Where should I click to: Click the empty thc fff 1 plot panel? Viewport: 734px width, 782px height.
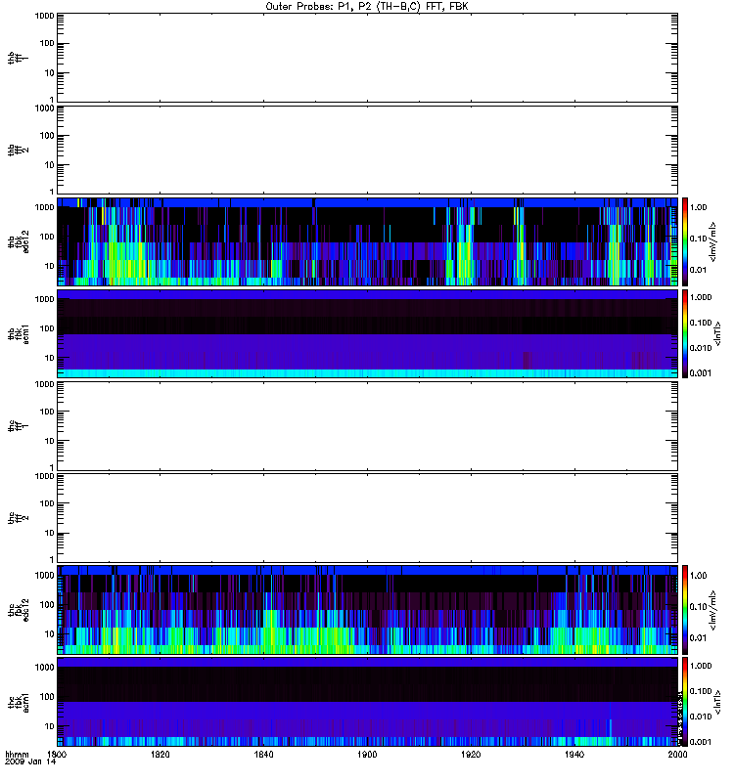click(x=368, y=426)
